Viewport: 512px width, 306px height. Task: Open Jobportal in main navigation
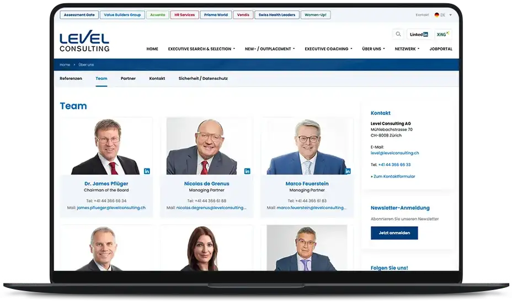(441, 49)
